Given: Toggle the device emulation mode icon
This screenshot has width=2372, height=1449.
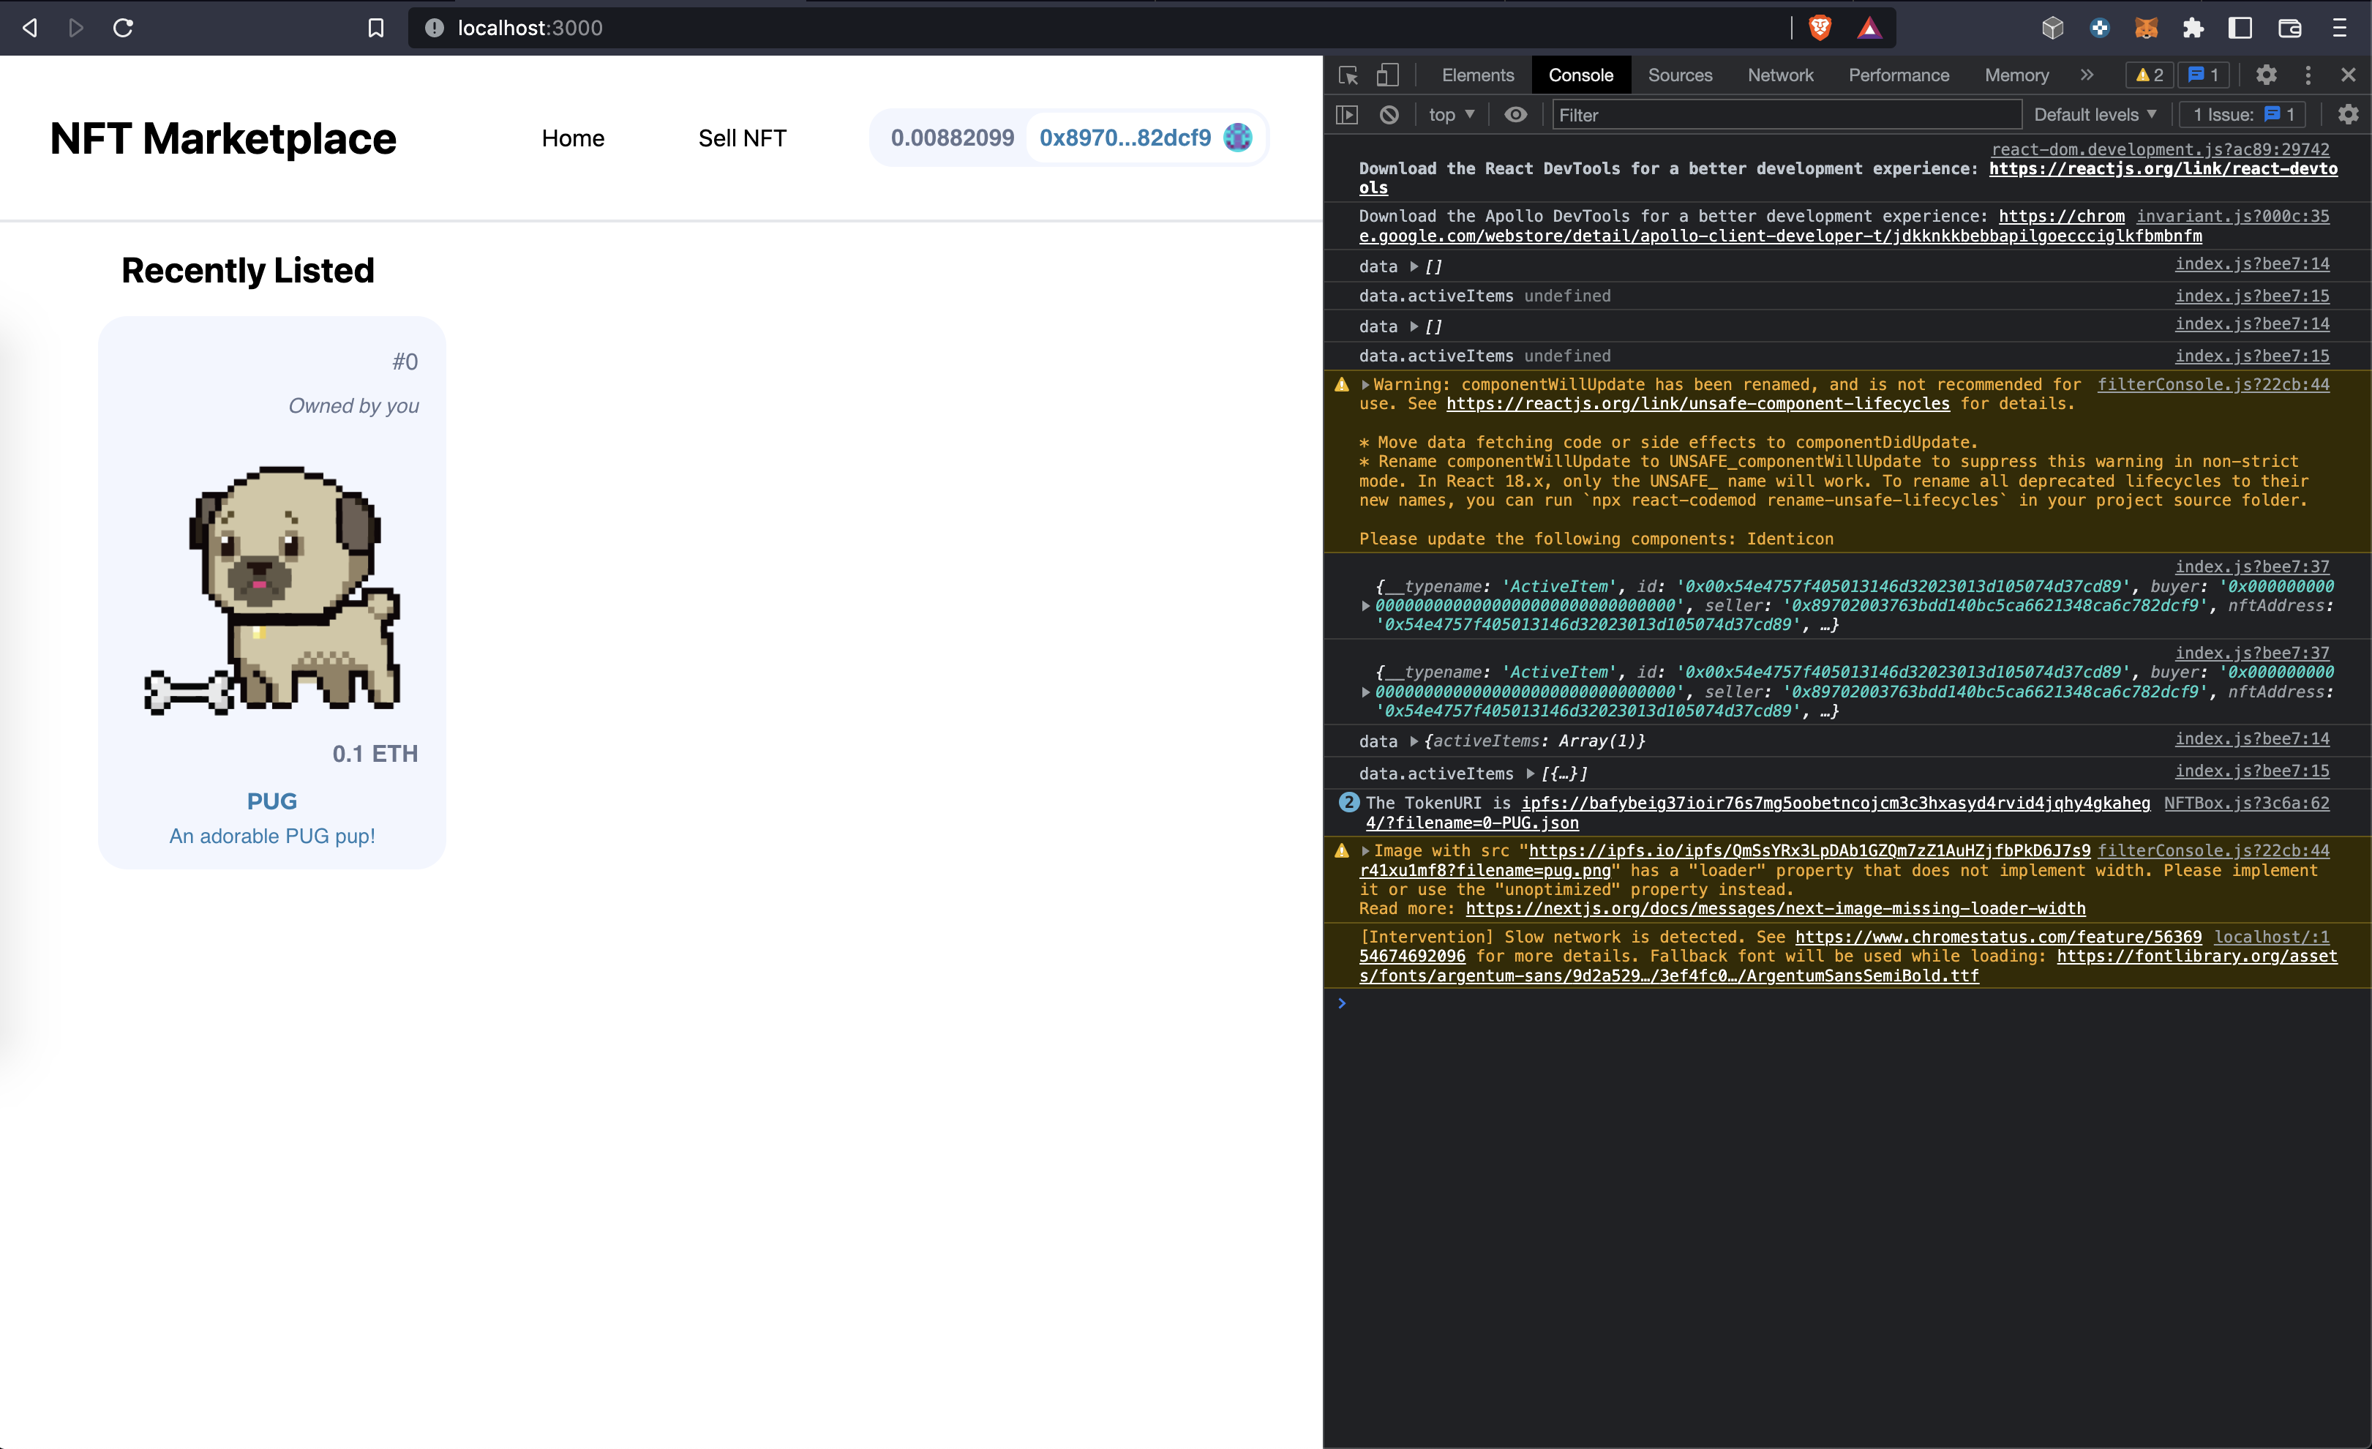Looking at the screenshot, I should pyautogui.click(x=1386, y=75).
